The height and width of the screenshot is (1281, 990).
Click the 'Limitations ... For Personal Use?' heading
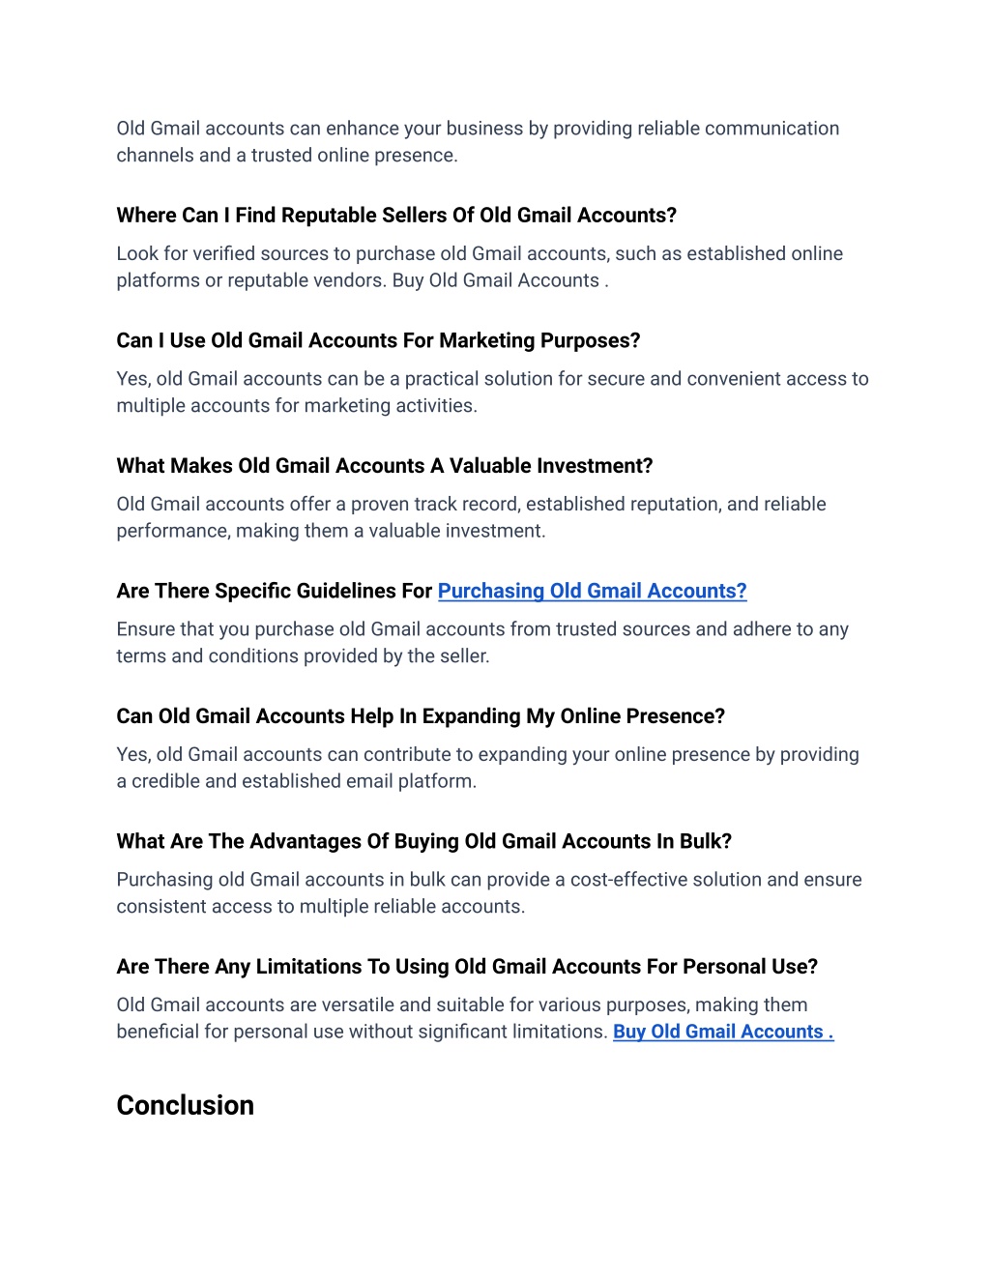467,967
